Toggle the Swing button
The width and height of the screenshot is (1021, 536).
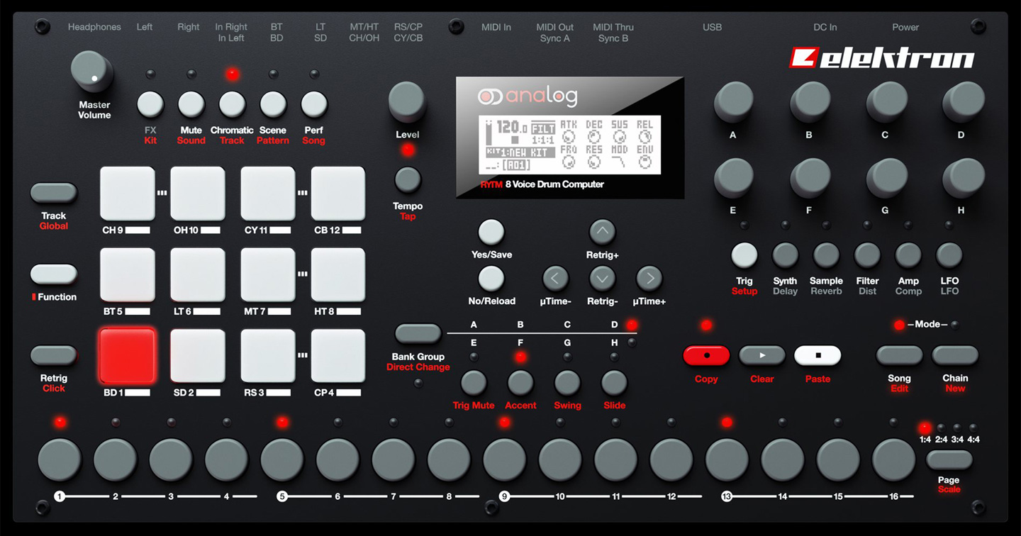point(567,383)
